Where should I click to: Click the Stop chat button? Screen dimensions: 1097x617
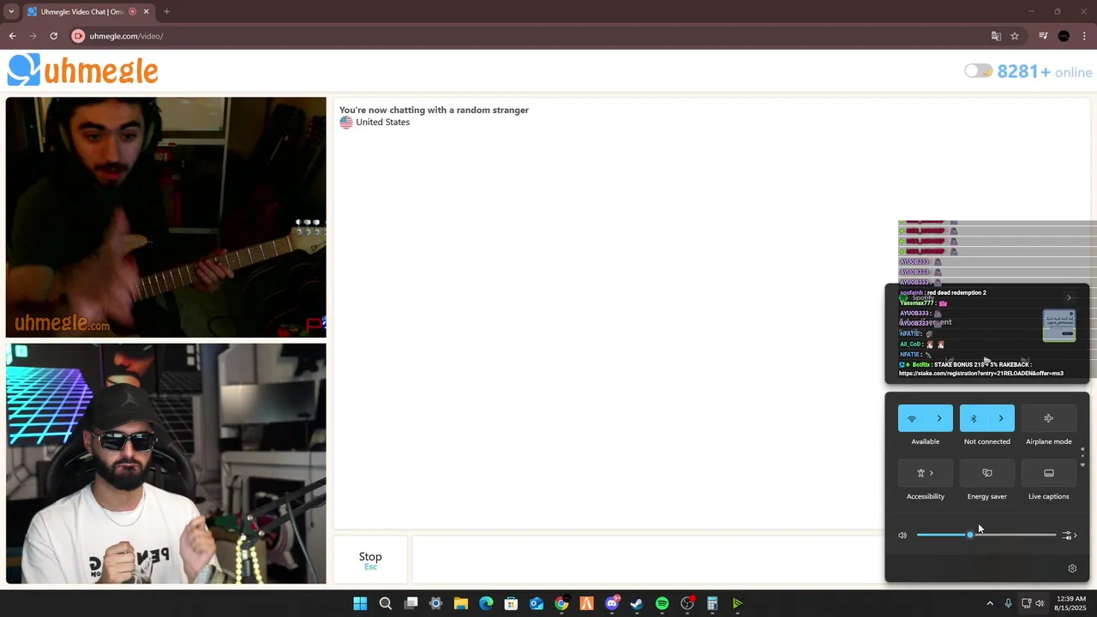pyautogui.click(x=370, y=560)
